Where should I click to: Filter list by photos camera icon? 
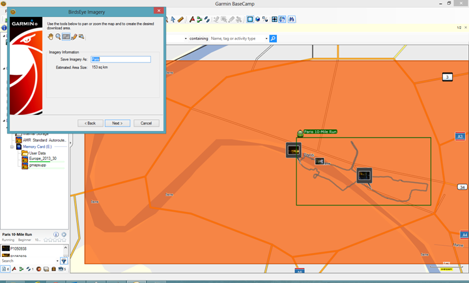(61, 269)
